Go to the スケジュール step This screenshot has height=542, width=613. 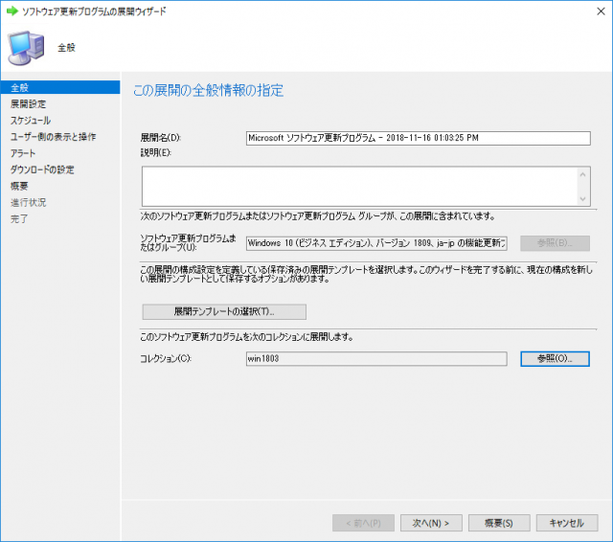pyautogui.click(x=31, y=120)
